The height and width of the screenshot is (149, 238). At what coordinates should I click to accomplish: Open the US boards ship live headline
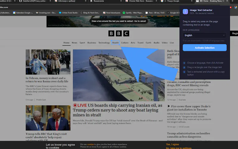click(x=118, y=110)
